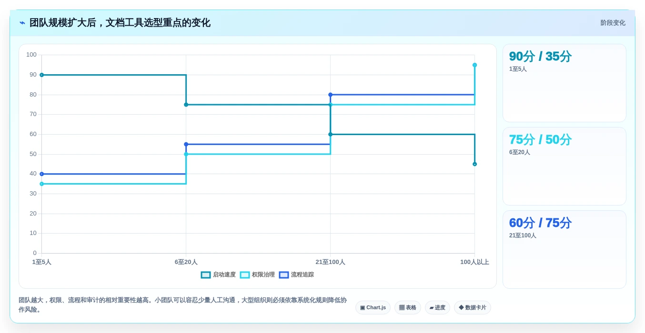Toggle the 流程追踪 legend item

coord(296,275)
